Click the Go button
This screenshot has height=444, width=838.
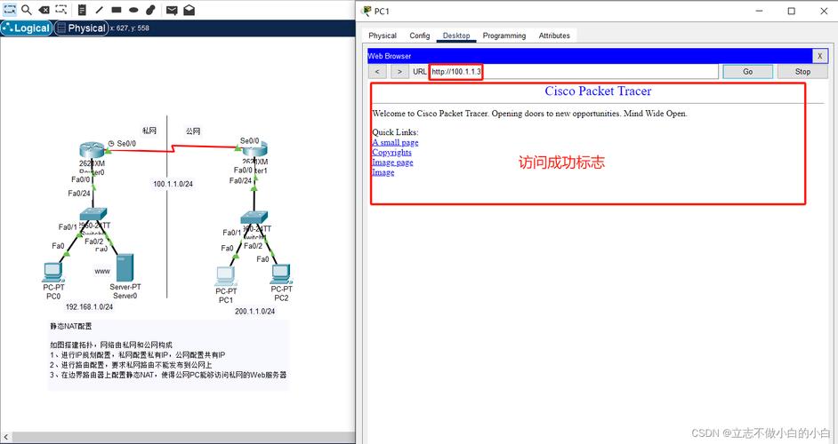(747, 72)
